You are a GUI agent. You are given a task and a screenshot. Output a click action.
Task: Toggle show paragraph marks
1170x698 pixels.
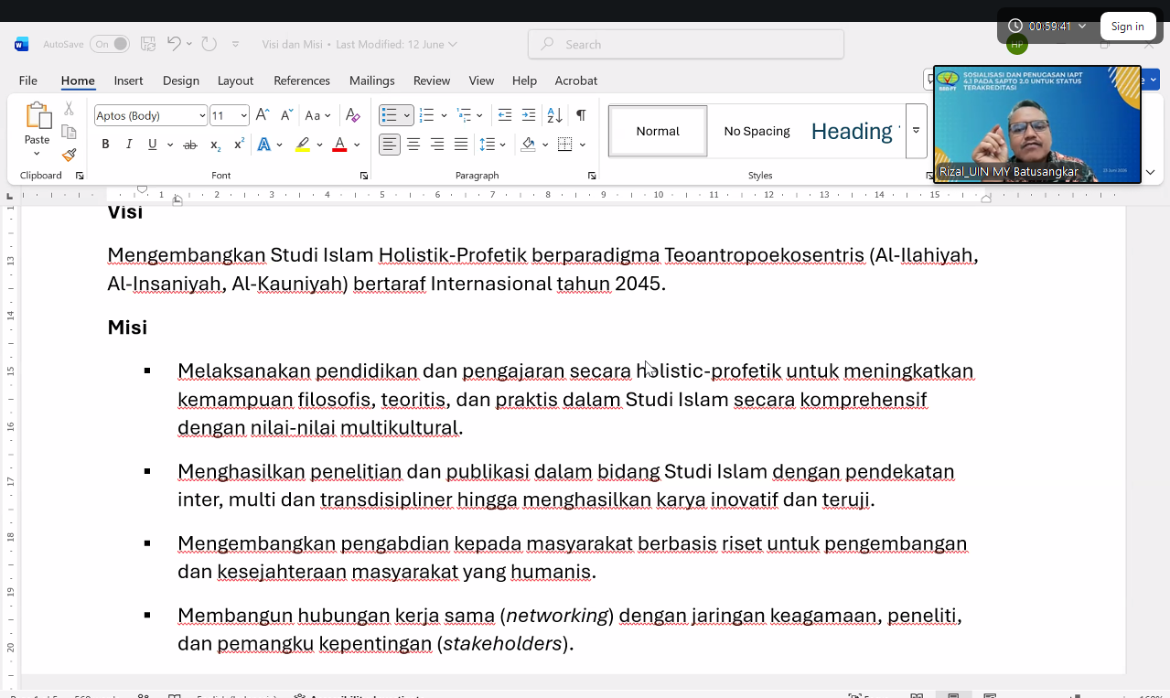coord(581,115)
